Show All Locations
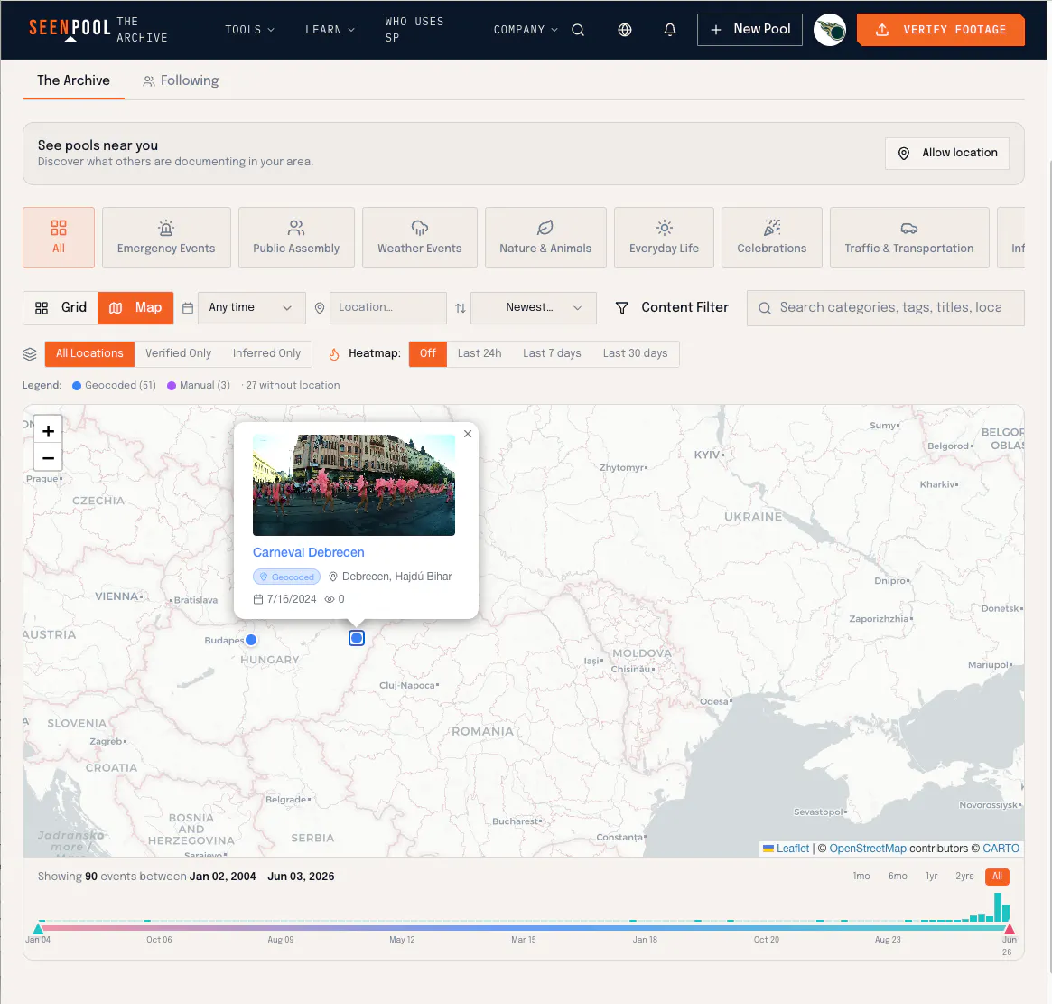 click(x=90, y=354)
